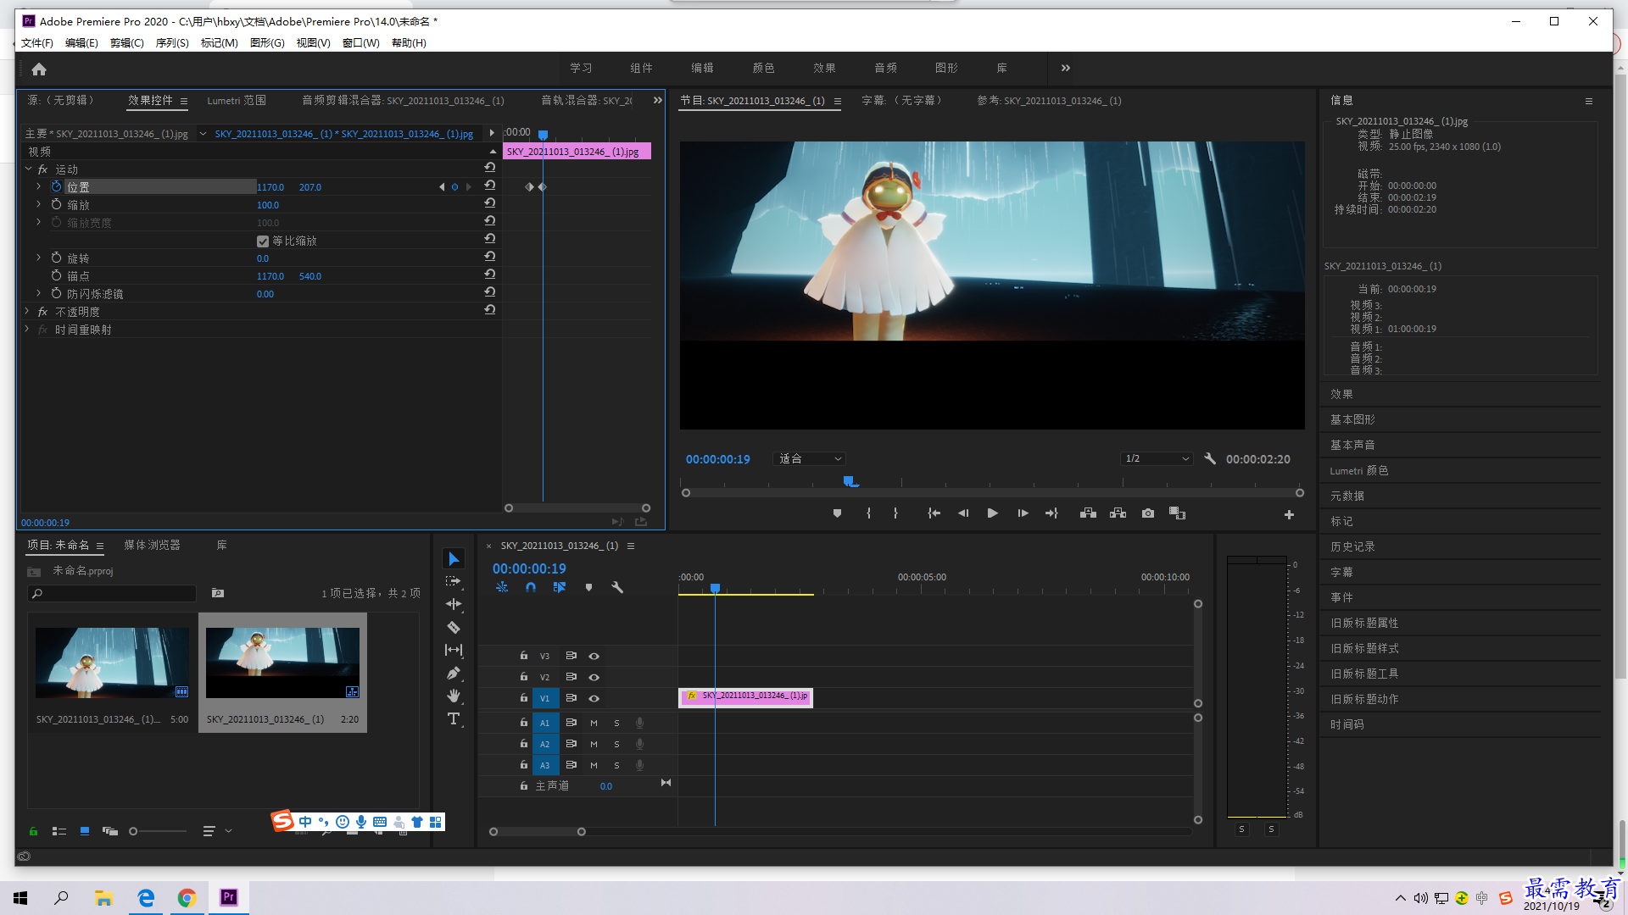Viewport: 1628px width, 915px height.
Task: Select the Hand tool
Action: [x=454, y=696]
